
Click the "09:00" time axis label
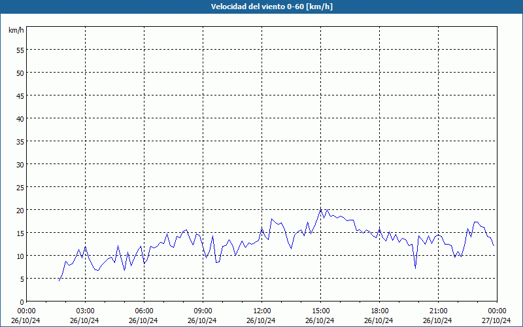click(x=203, y=311)
